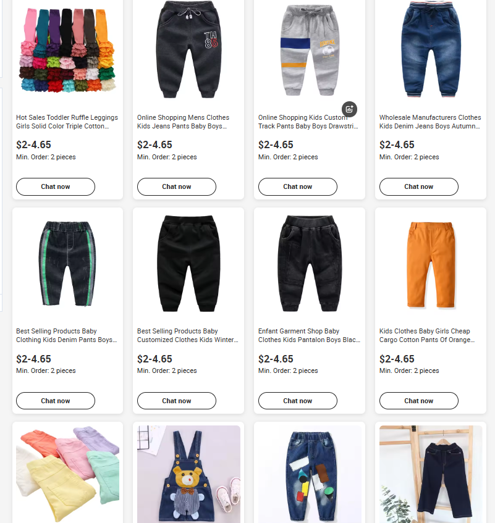View blue denim jeans with striped cuffs image
The width and height of the screenshot is (495, 523).
click(431, 49)
